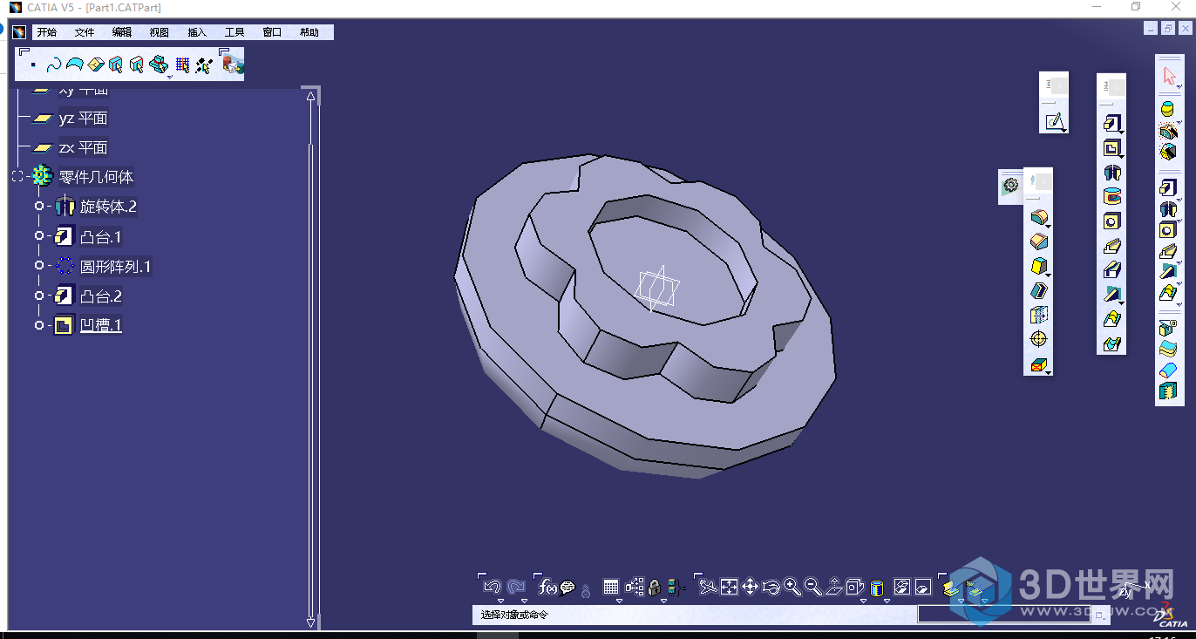The image size is (1196, 639).
Task: Open the Redo history dropdown arrow
Action: coord(524,601)
